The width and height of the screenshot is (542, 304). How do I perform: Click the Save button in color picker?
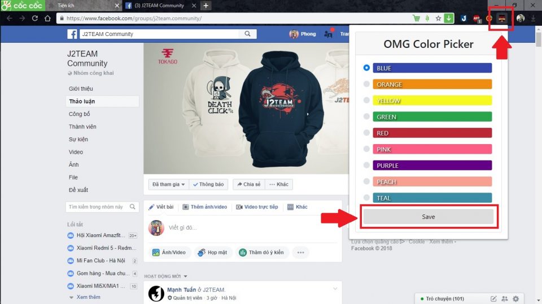pos(429,217)
